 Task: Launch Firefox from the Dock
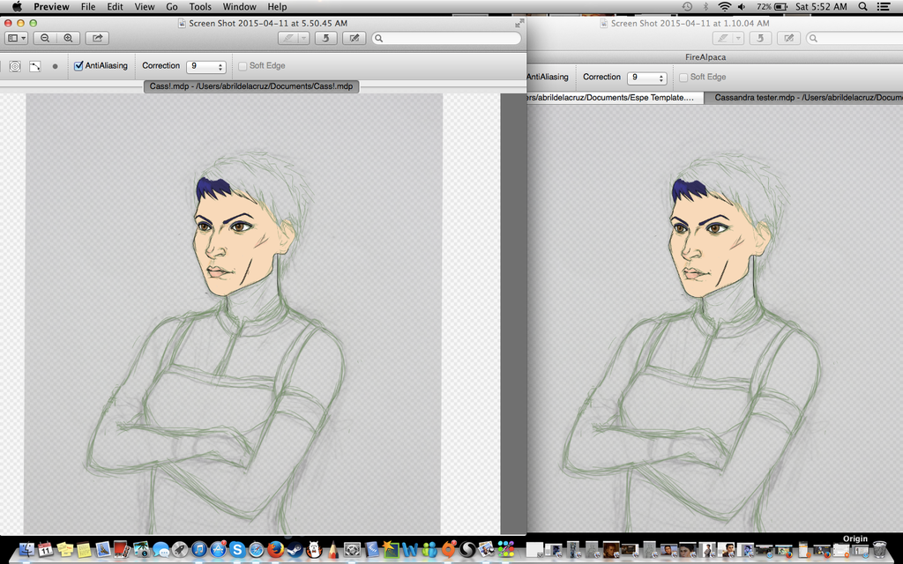point(275,550)
